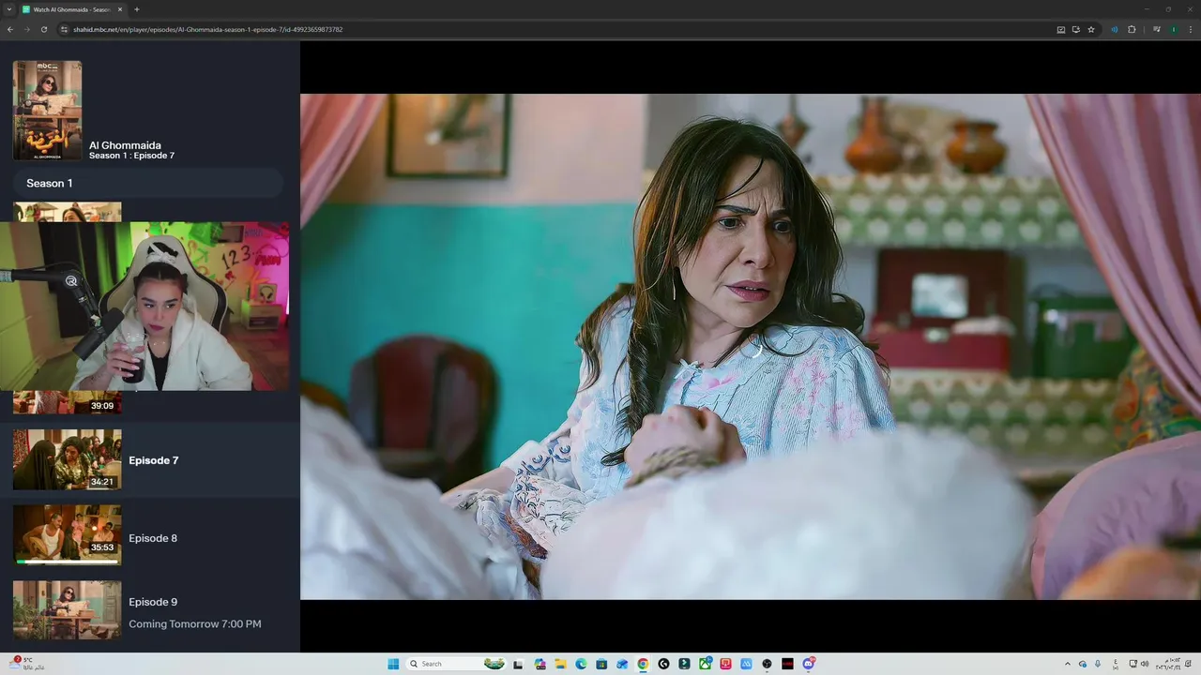The width and height of the screenshot is (1201, 675).
Task: Click 'Coming Tomorrow 7:00 PM' text
Action: click(195, 624)
